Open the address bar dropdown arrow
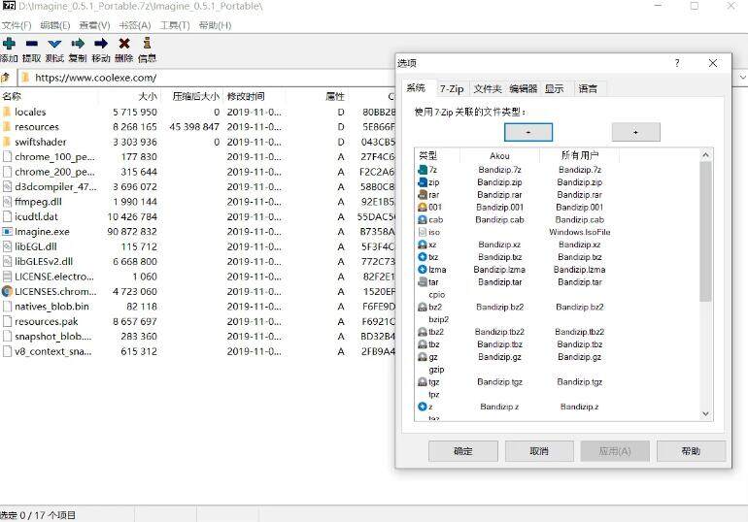This screenshot has height=522, width=748. tap(742, 78)
